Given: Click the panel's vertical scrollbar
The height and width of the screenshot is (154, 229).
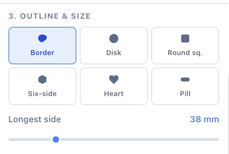Looking at the screenshot, I should click(x=228, y=114).
